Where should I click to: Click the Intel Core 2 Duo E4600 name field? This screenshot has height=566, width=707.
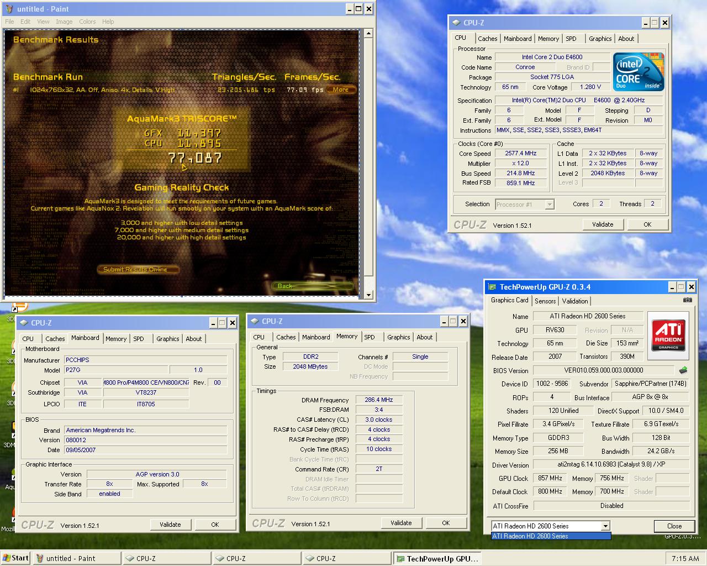[x=552, y=57]
